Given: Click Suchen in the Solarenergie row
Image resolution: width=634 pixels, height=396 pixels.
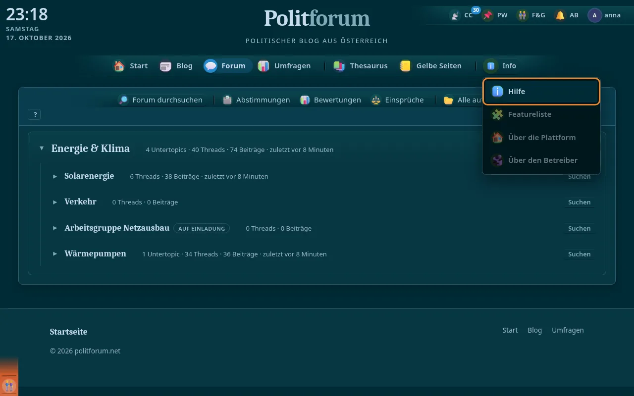Looking at the screenshot, I should click(x=579, y=177).
